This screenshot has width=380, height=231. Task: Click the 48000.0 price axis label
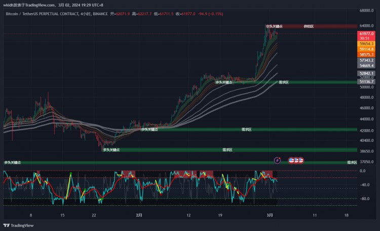tap(367, 97)
